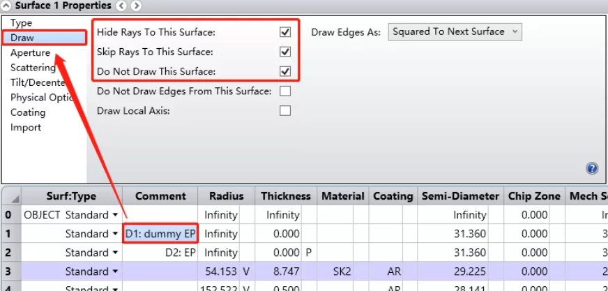Toggle Hide Rays To This Surface checkbox

(x=284, y=32)
